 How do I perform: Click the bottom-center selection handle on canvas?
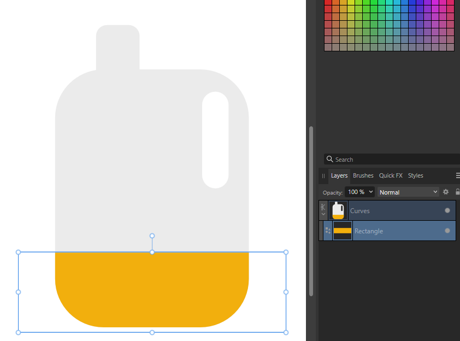pyautogui.click(x=152, y=332)
